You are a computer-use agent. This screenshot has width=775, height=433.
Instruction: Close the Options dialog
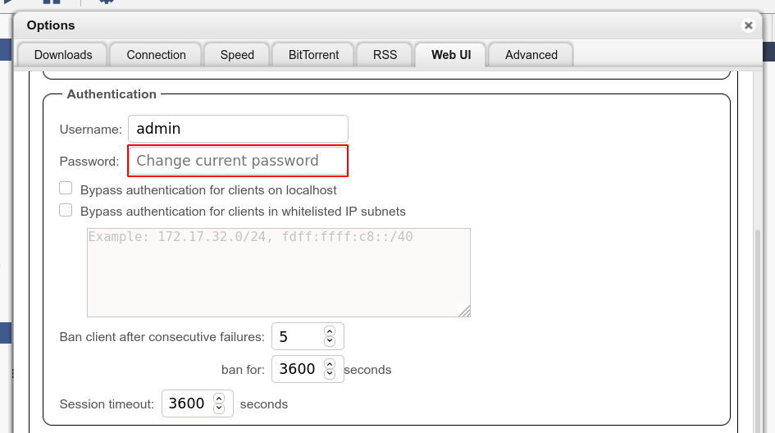(x=748, y=25)
